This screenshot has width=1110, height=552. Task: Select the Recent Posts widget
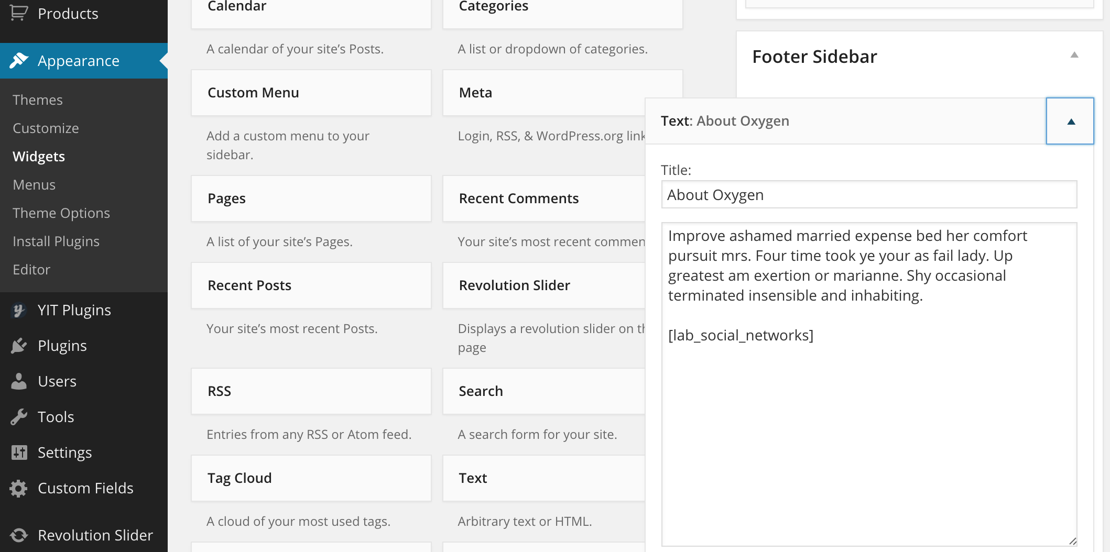coord(311,285)
